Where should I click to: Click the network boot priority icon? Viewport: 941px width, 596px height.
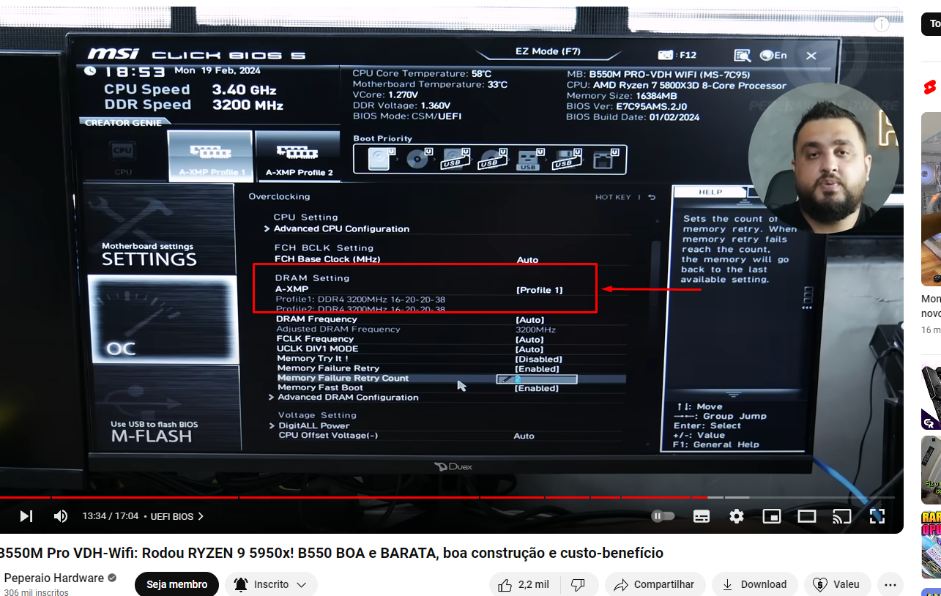coord(604,159)
